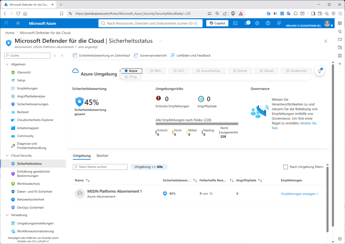
Task: Open the blade ellipsis more options
Action: click(x=161, y=41)
